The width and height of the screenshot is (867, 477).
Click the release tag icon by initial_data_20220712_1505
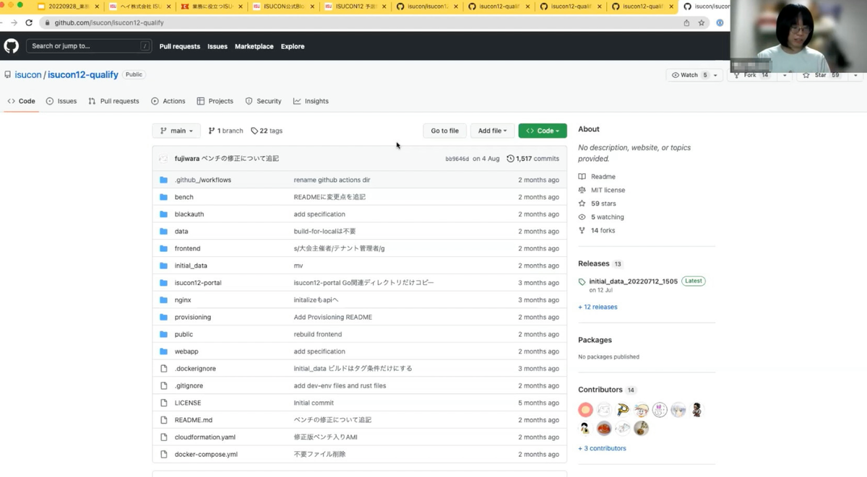582,281
